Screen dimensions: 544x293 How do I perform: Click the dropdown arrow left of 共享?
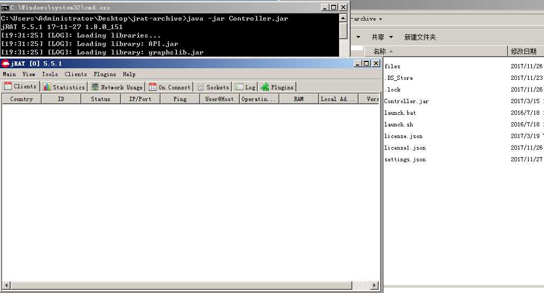[359, 37]
